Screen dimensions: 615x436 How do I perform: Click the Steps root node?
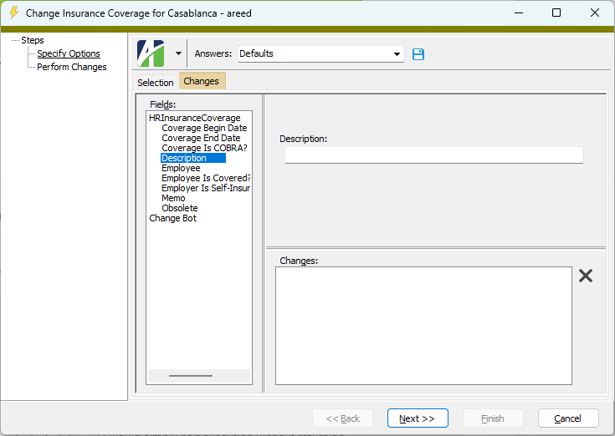[33, 40]
